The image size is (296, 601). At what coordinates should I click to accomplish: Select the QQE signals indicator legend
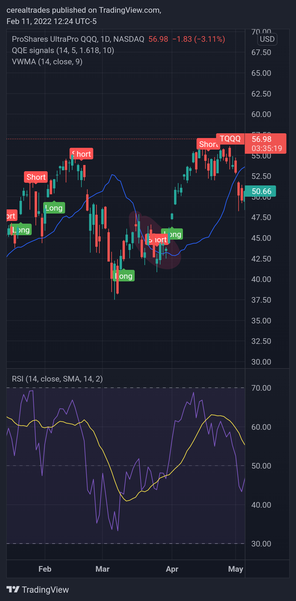(x=63, y=50)
